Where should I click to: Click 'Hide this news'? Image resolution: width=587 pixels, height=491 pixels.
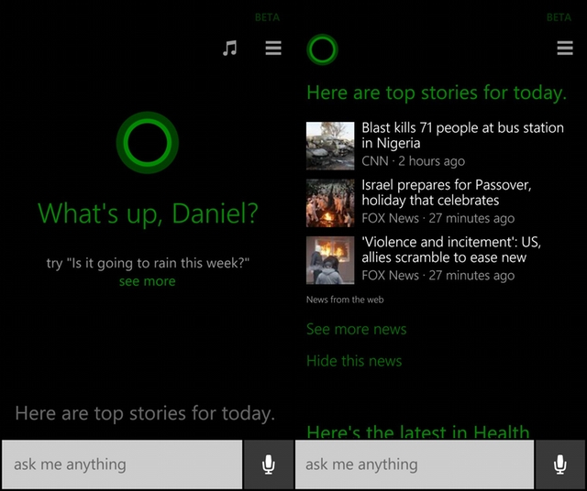354,360
